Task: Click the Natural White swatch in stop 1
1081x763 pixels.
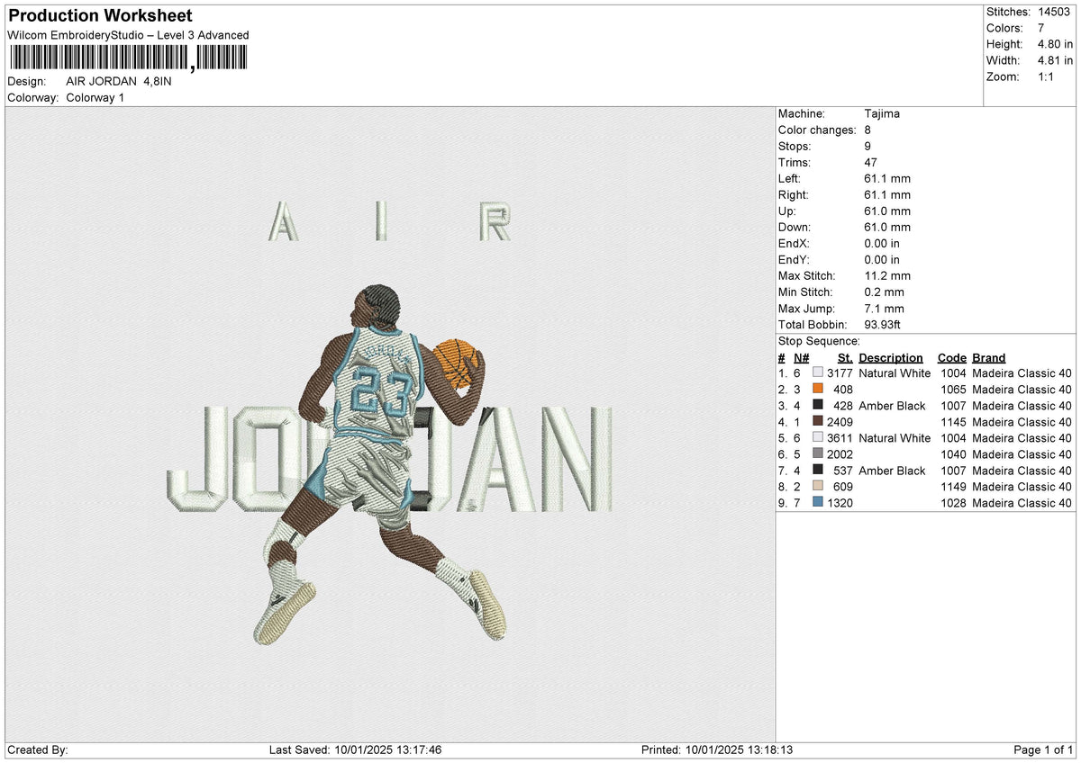Action: [818, 373]
